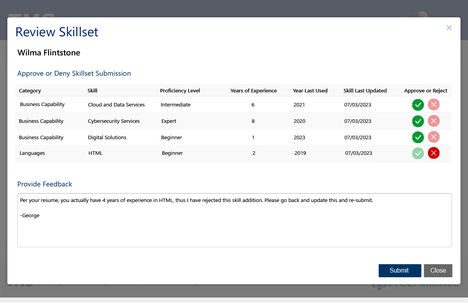Image resolution: width=468 pixels, height=303 pixels.
Task: Click the red reject icon for HTML
Action: tap(433, 153)
